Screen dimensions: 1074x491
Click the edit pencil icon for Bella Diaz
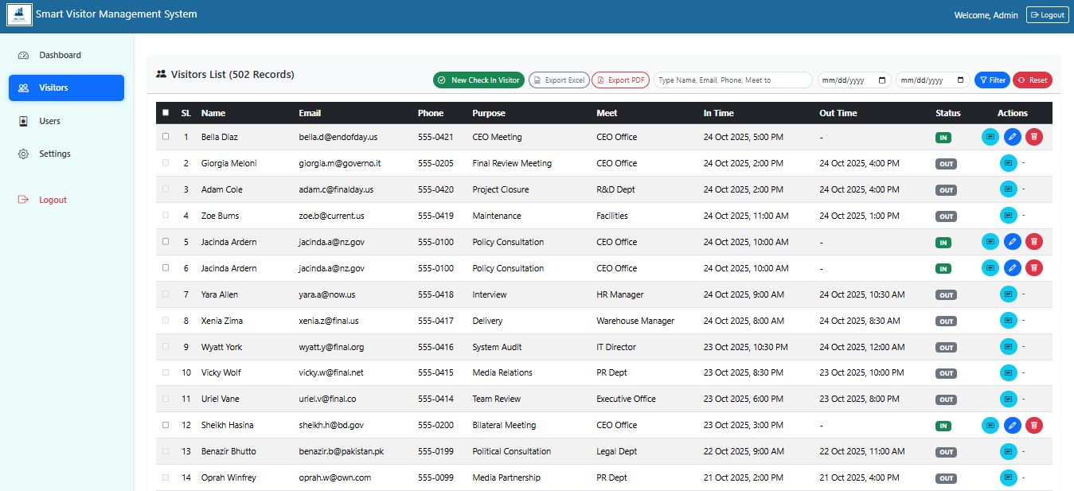(x=1012, y=137)
